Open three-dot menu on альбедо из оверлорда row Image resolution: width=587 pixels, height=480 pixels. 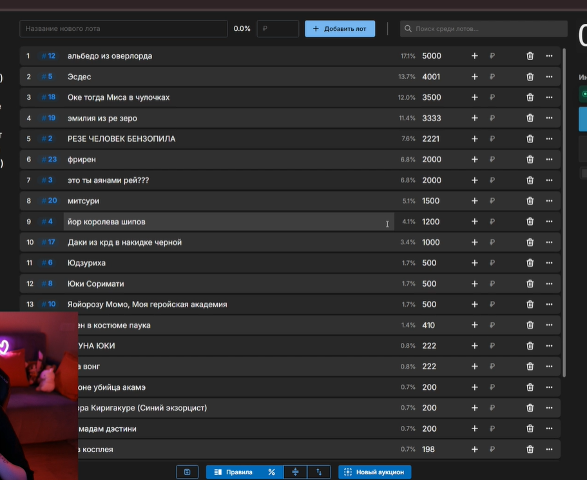[x=549, y=56]
